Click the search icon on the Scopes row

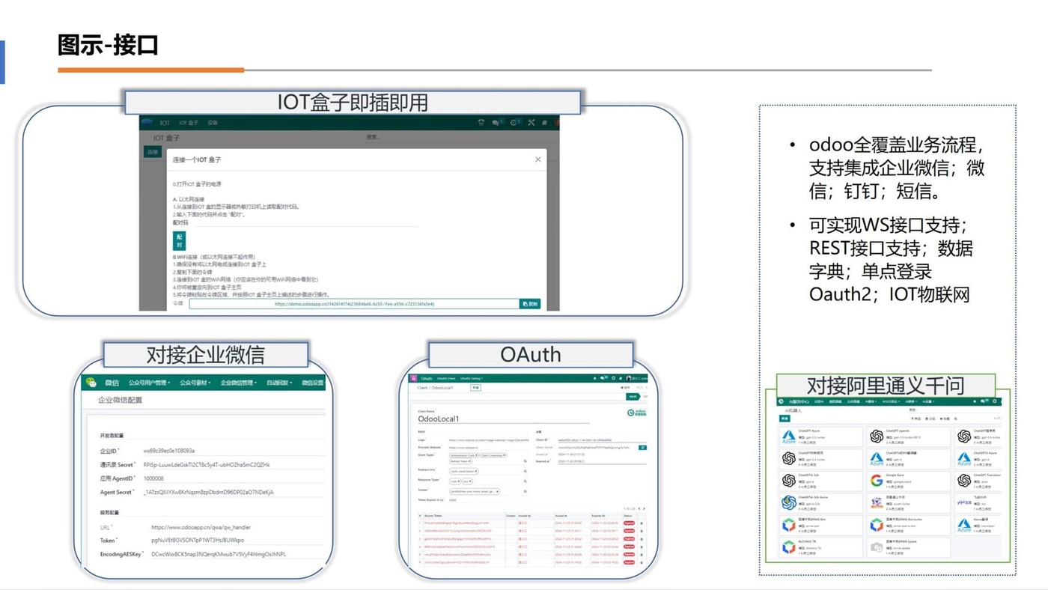pyautogui.click(x=525, y=491)
